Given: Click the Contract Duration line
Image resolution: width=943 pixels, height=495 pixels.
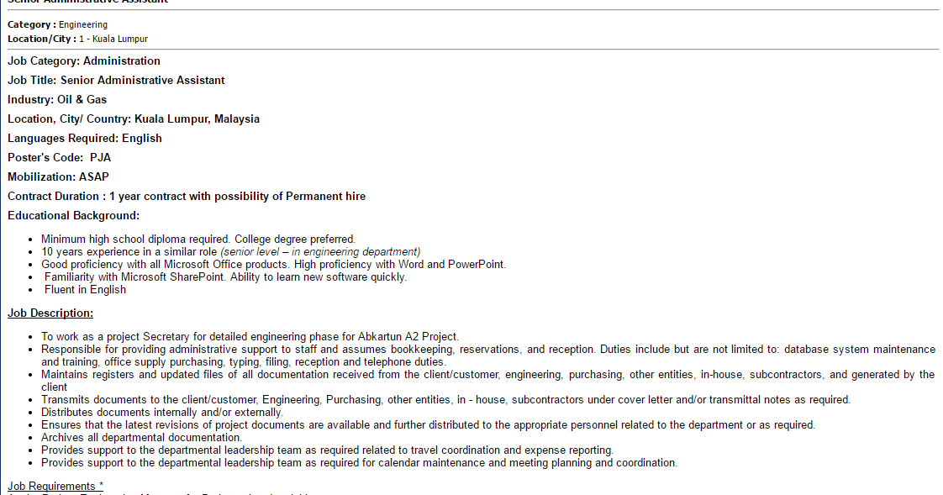Looking at the screenshot, I should coord(187,196).
